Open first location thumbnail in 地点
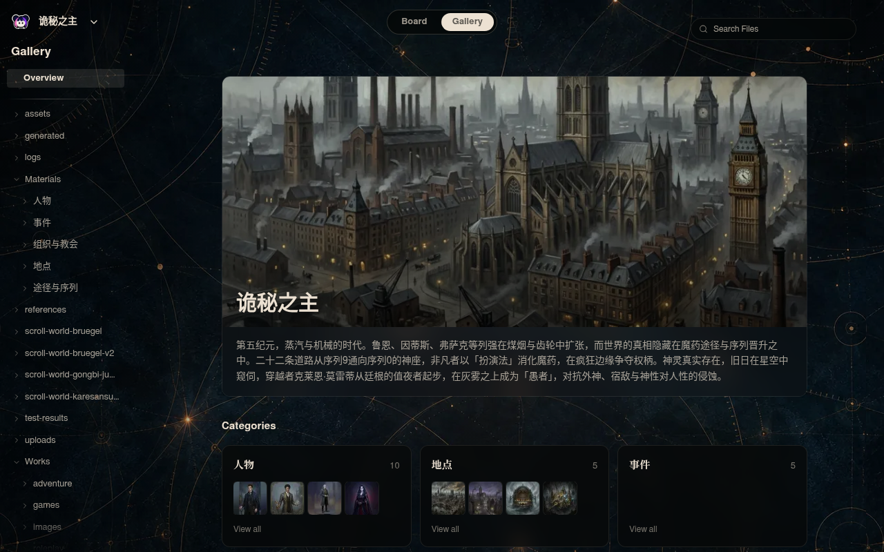 448,498
